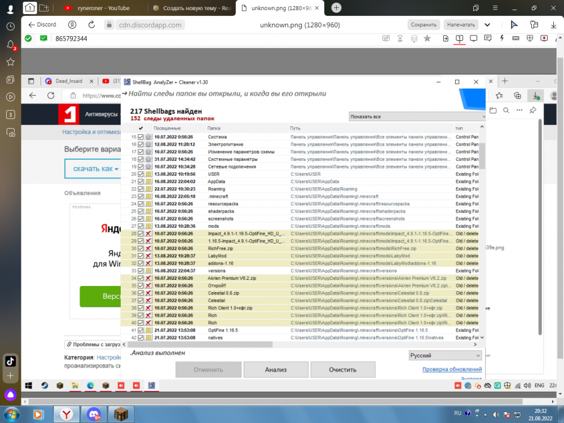The width and height of the screenshot is (564, 423).
Task: Select the 'Dead_Insaid' tab in the inner browser
Action: point(69,81)
